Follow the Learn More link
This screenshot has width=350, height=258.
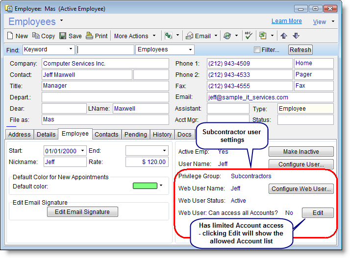pyautogui.click(x=286, y=21)
